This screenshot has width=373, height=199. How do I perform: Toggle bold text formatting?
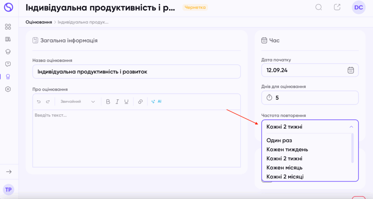tap(108, 102)
